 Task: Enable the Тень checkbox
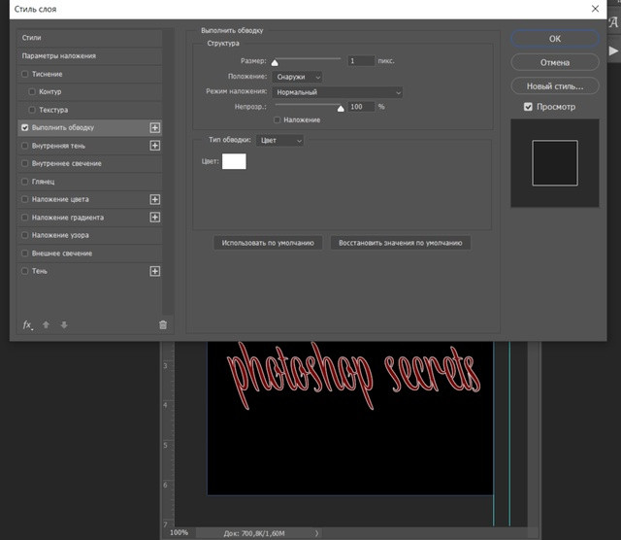(x=25, y=271)
